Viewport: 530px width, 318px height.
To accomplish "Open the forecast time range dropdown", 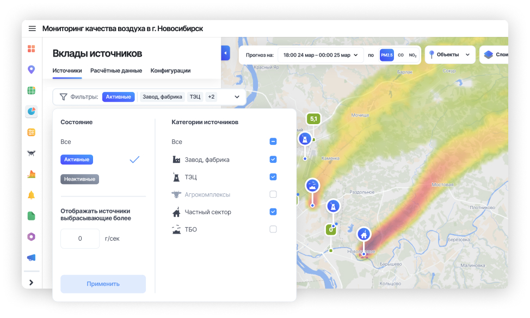I will 321,55.
